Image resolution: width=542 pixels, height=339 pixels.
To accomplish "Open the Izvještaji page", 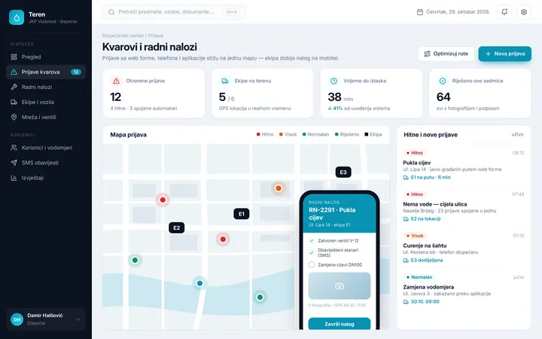I will [46, 178].
